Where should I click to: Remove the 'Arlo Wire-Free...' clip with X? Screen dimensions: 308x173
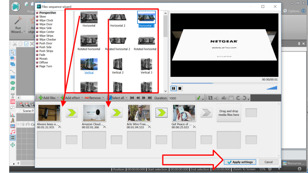149,127
